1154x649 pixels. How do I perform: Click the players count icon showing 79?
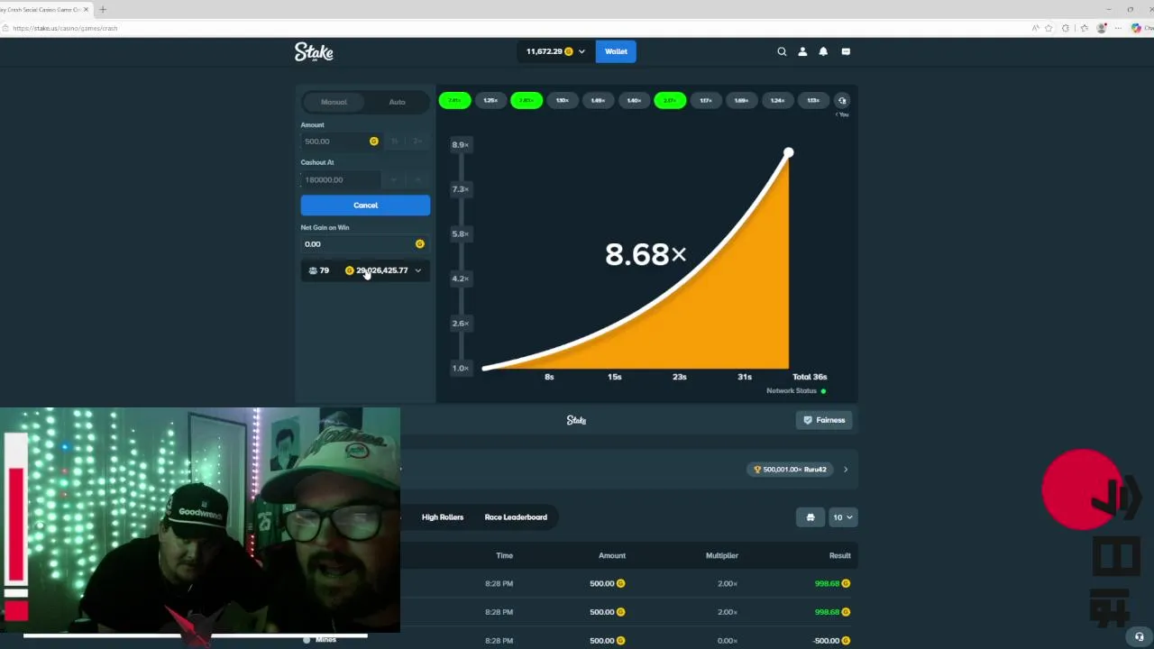tap(313, 270)
